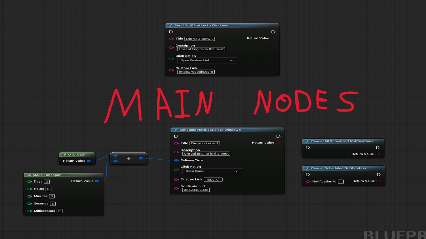Click Return Value pin on Cancel All Scheduled Notifications
This screenshot has width=426, height=239.
pos(378,154)
